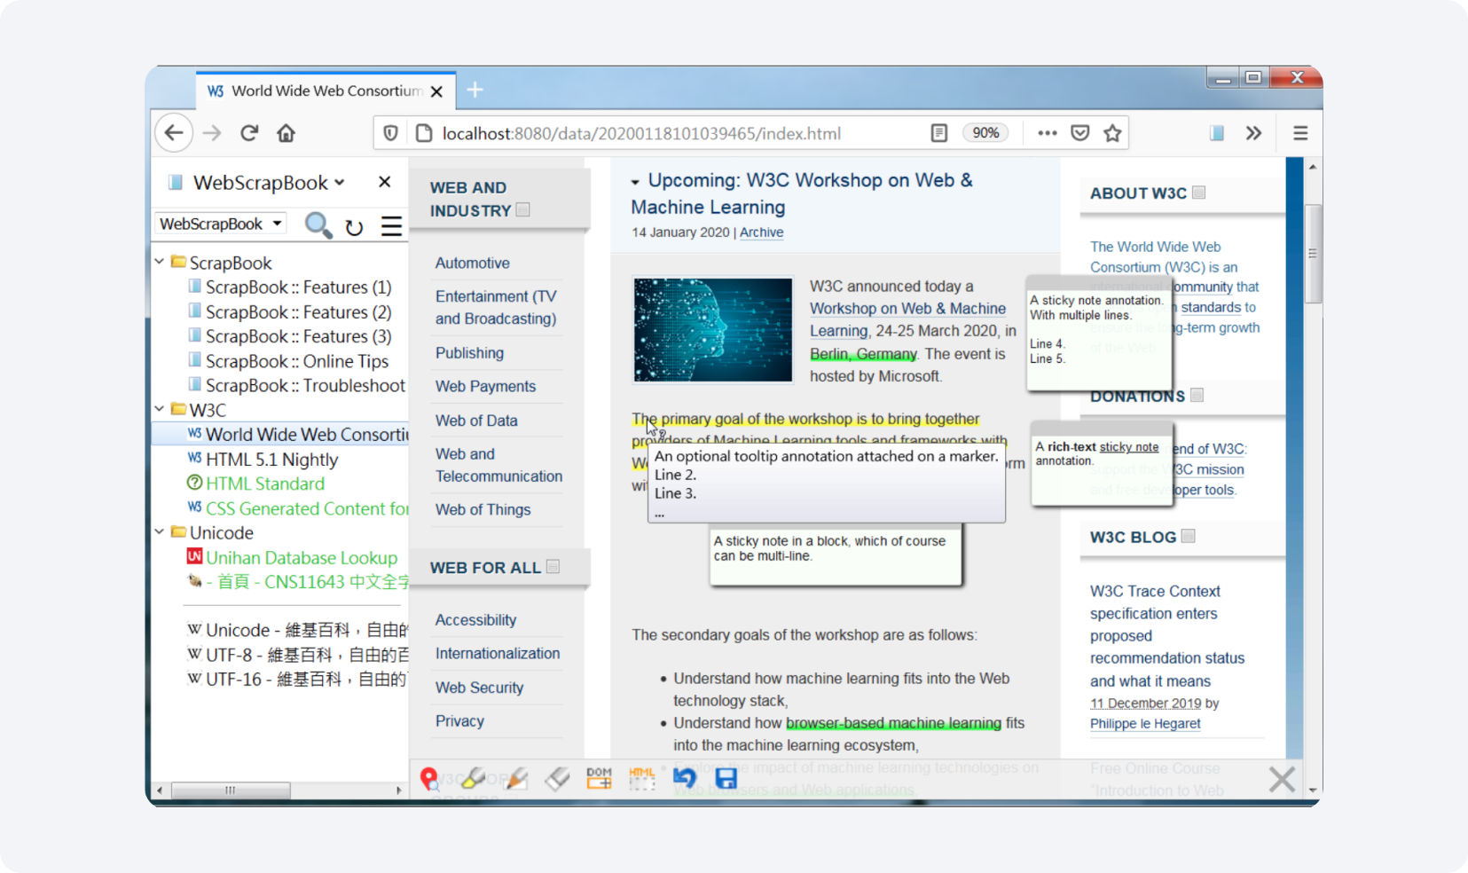Refresh the WebScrapBook sidebar tree
This screenshot has width=1468, height=873.
(x=354, y=226)
